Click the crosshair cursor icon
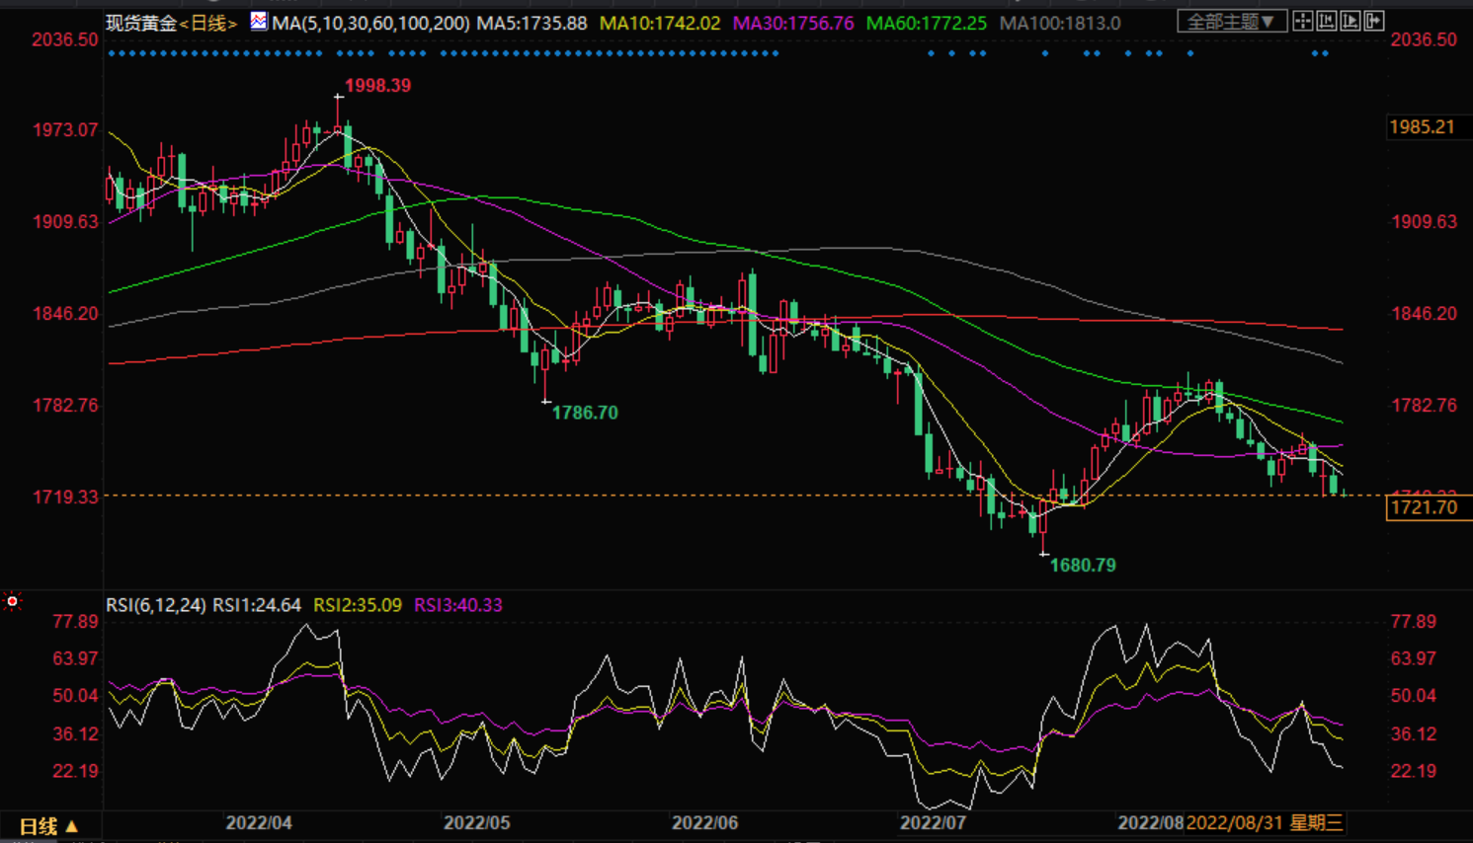Image resolution: width=1473 pixels, height=843 pixels. pos(1303,21)
